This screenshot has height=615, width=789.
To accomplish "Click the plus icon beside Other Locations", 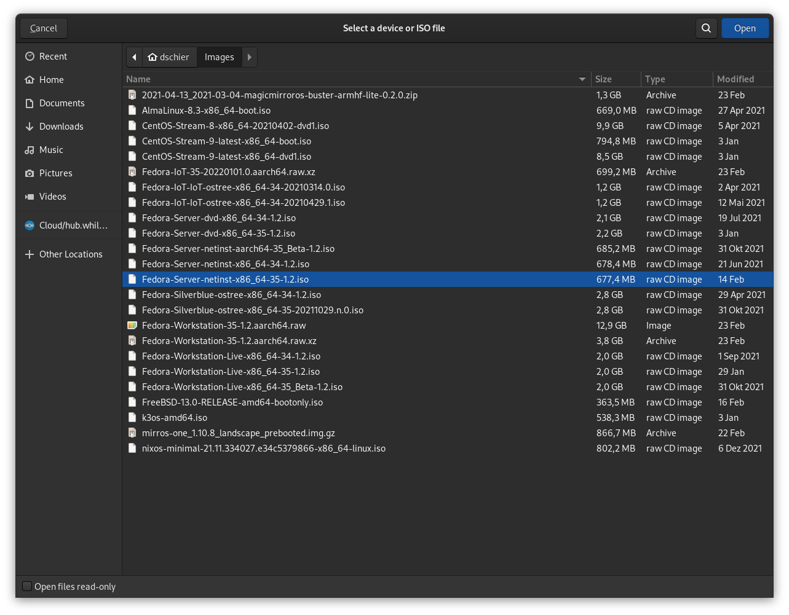I will click(30, 254).
